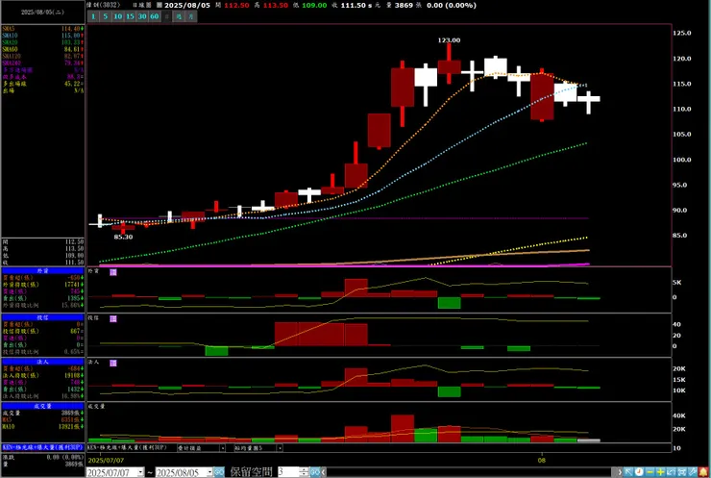Select the 投信 panel header
This screenshot has width=711, height=478.
pyautogui.click(x=42, y=317)
